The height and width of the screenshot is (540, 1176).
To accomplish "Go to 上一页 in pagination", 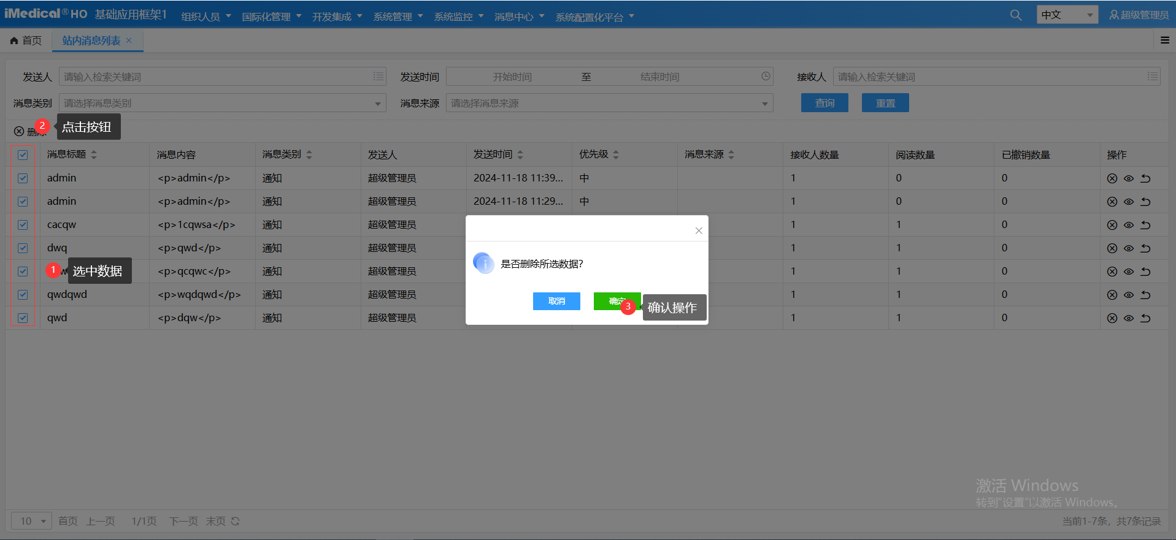I will (x=101, y=521).
